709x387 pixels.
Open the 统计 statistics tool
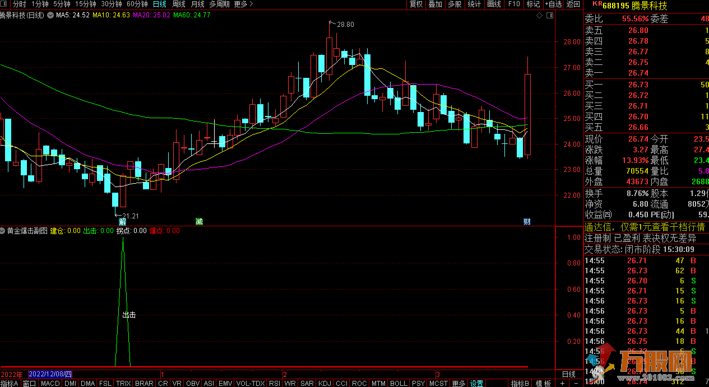click(x=474, y=4)
